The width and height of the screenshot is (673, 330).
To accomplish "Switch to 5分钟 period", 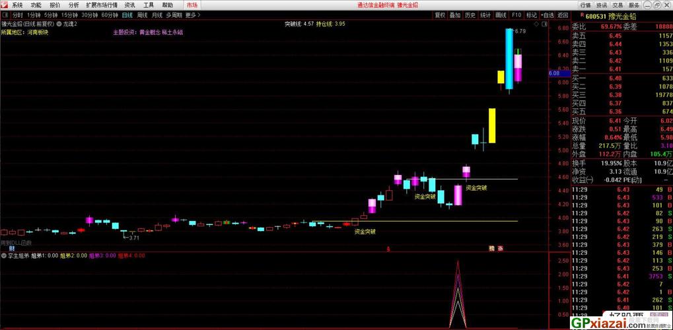I will coord(52,15).
